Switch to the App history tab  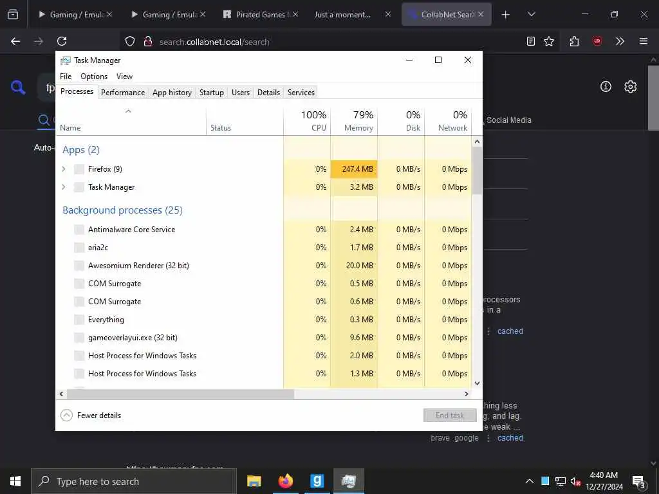point(172,93)
